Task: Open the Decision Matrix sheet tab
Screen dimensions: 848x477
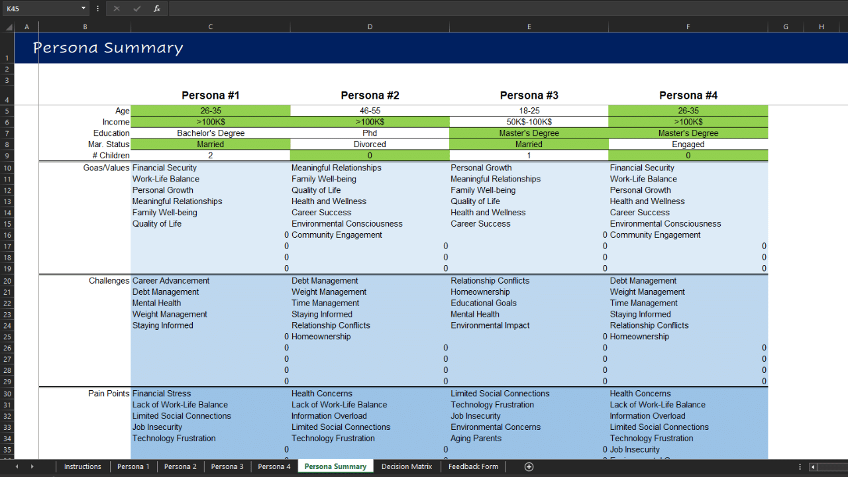Action: 407,466
